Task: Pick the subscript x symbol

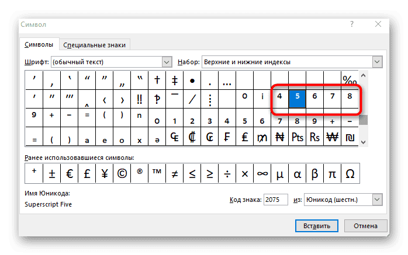Action: (x=140, y=137)
